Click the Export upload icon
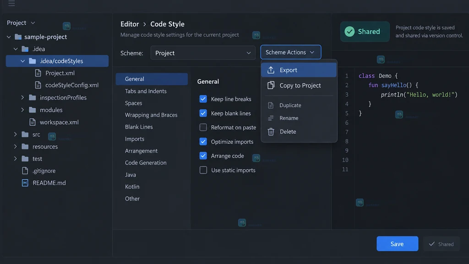 coord(271,70)
